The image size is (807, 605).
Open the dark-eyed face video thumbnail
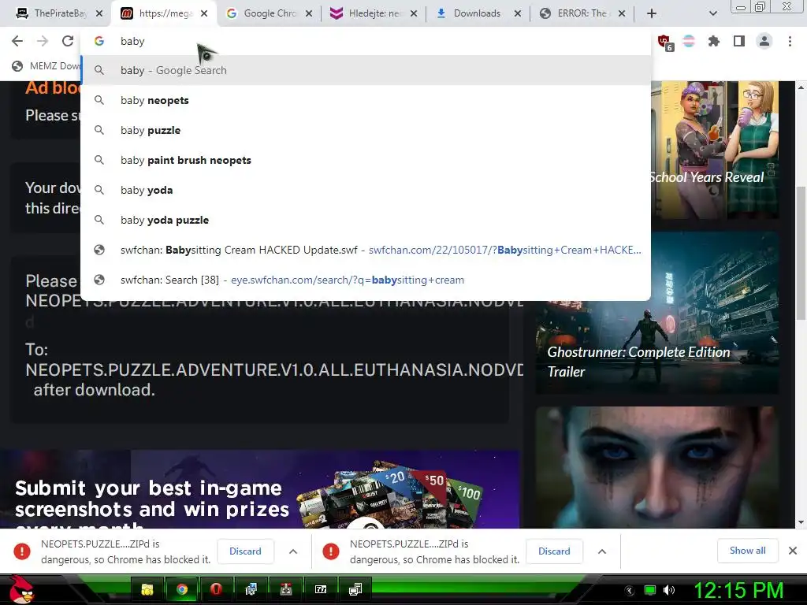tap(657, 467)
